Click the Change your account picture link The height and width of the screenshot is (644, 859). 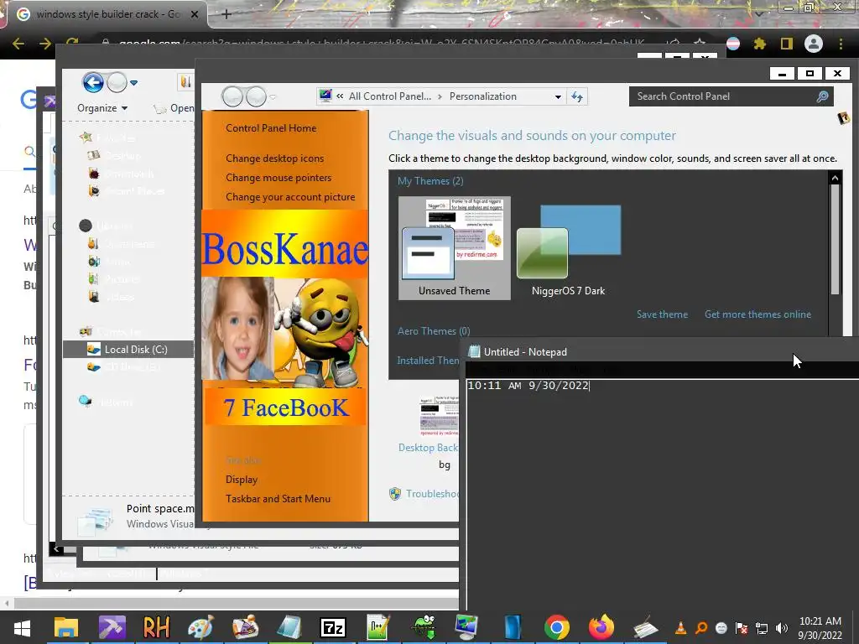click(x=290, y=197)
